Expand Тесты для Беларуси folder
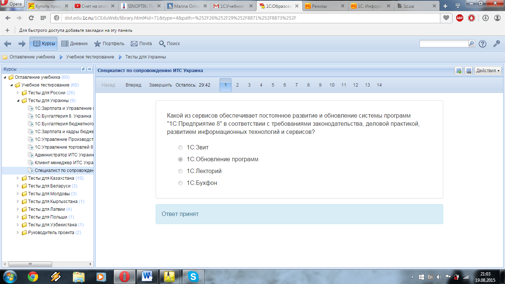The image size is (505, 284). point(18,186)
